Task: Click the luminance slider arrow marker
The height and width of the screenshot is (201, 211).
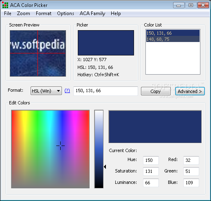Action: [x=105, y=167]
